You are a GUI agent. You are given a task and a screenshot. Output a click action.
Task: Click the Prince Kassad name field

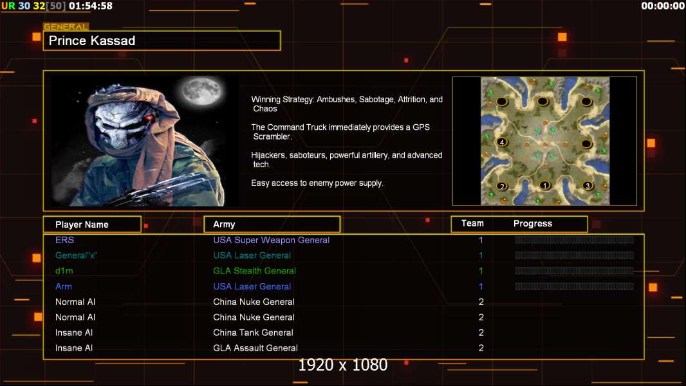(162, 41)
